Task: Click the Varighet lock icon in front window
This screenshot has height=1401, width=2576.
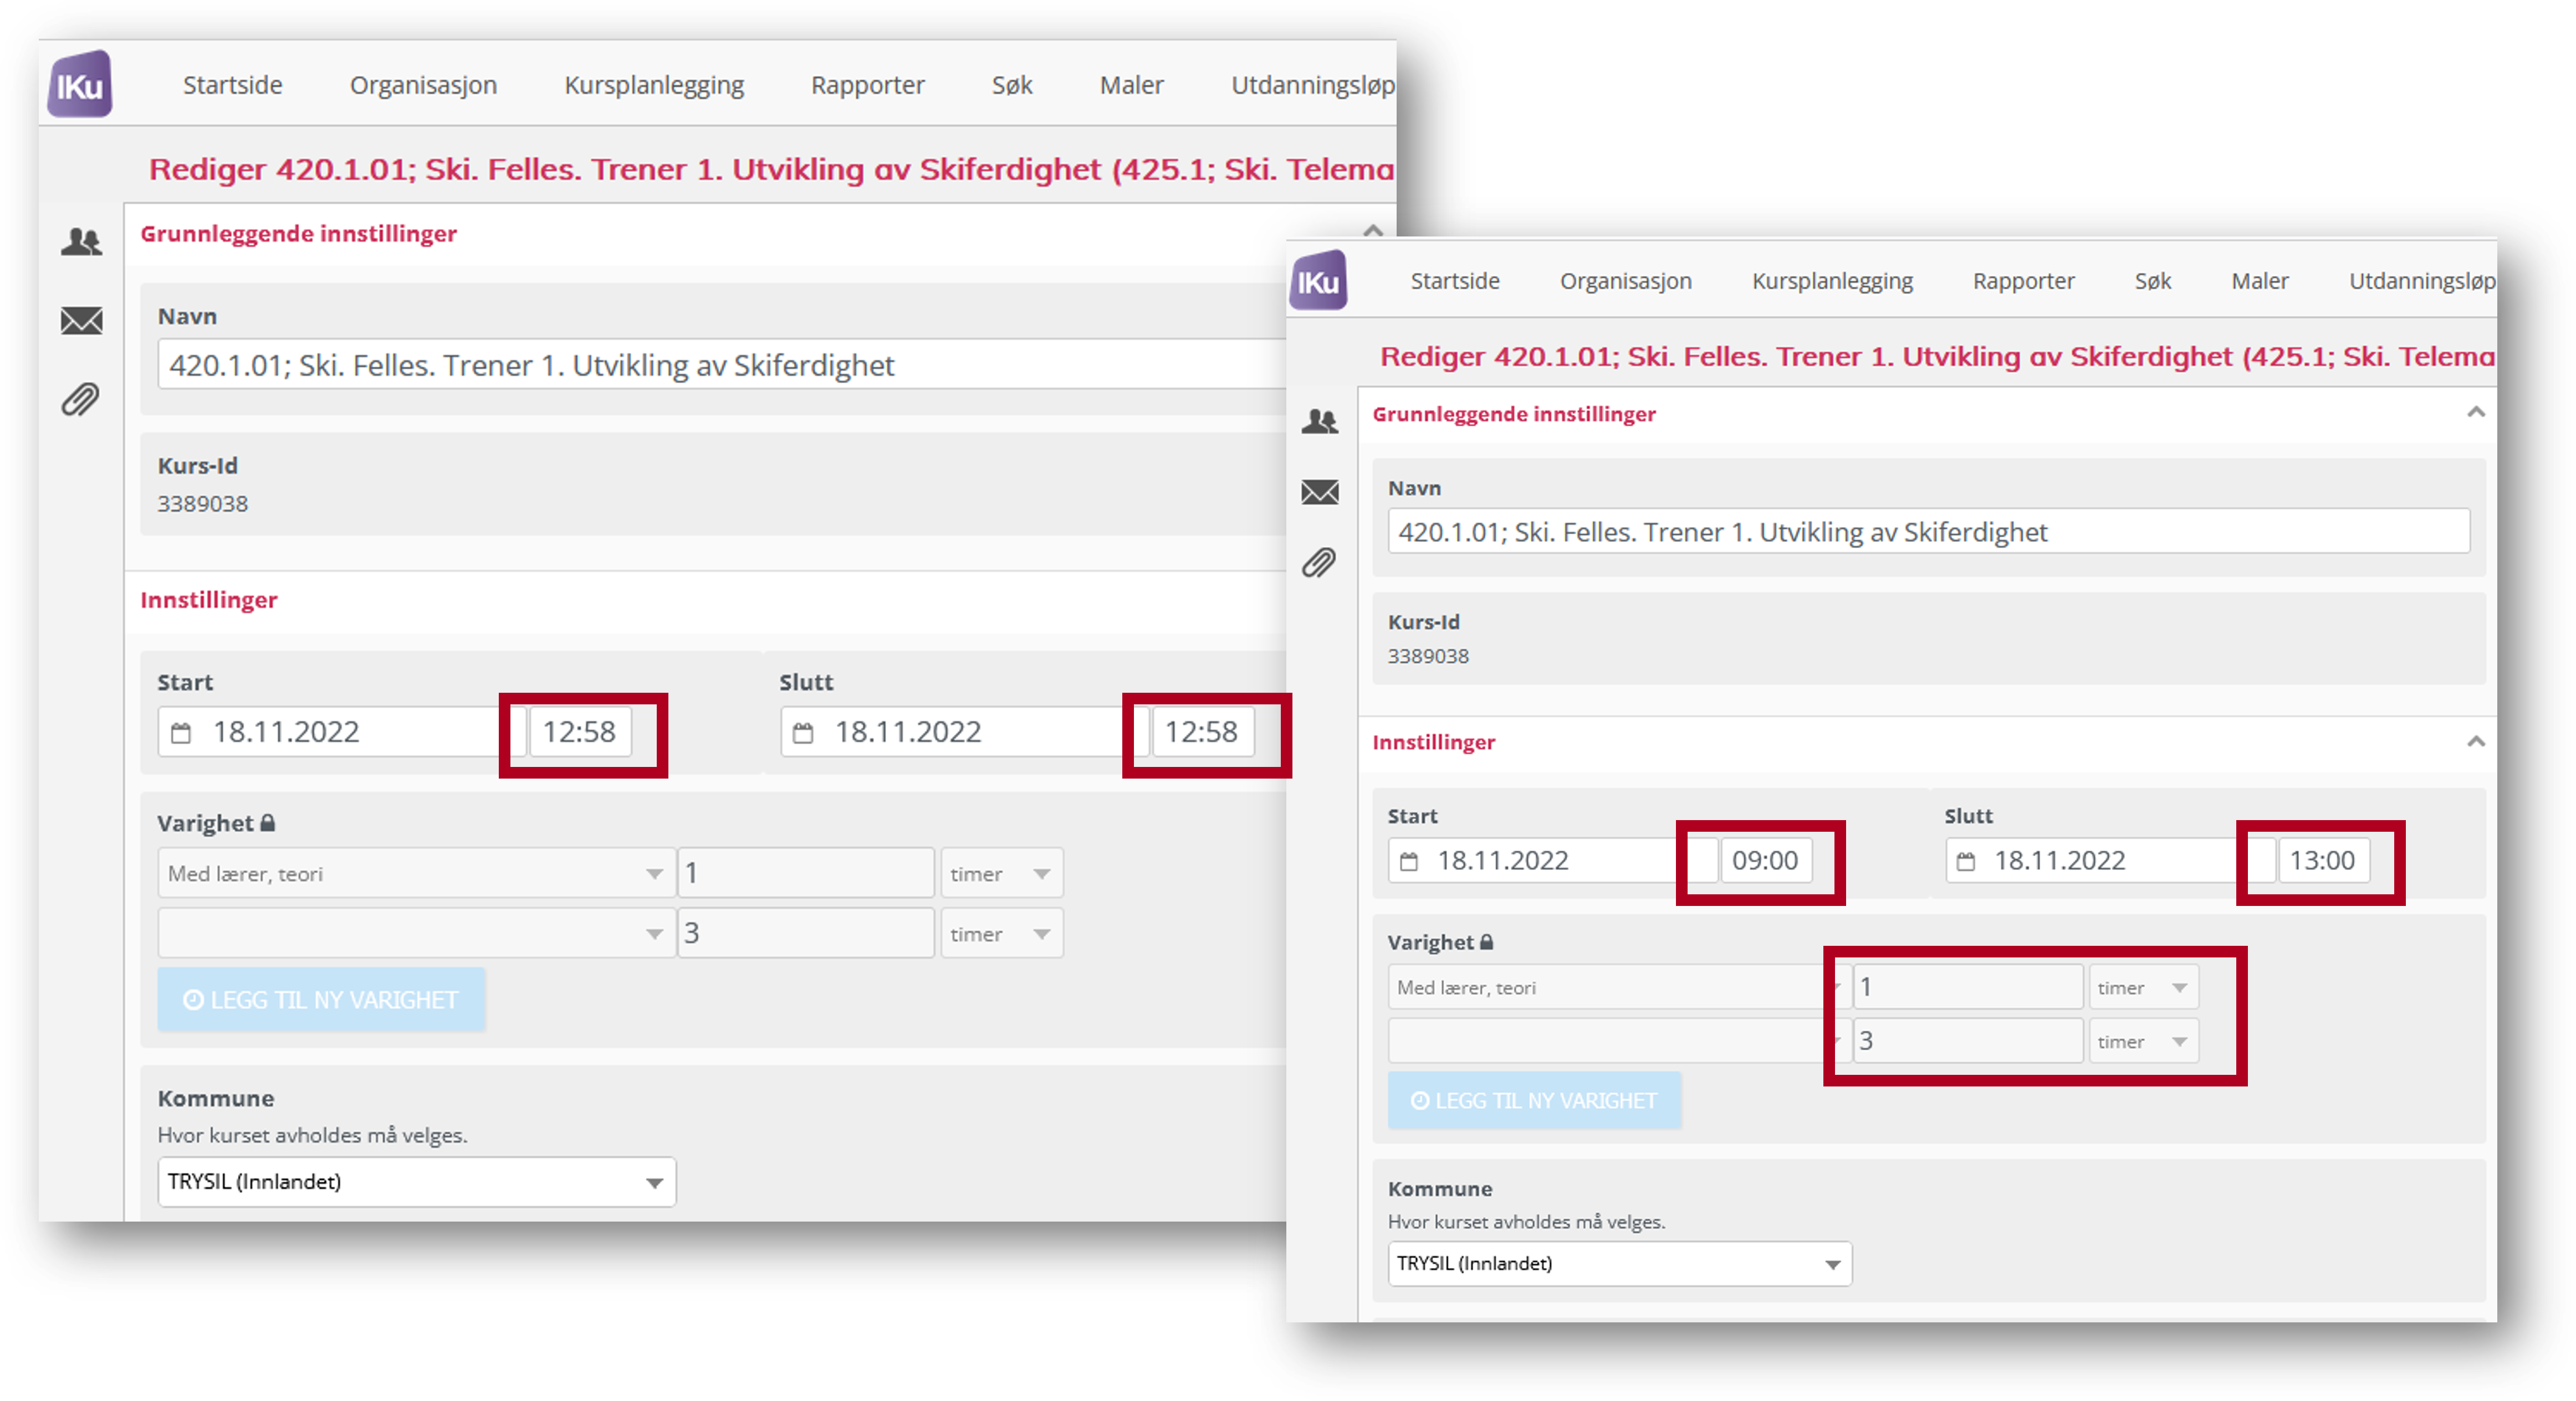Action: [x=1487, y=941]
